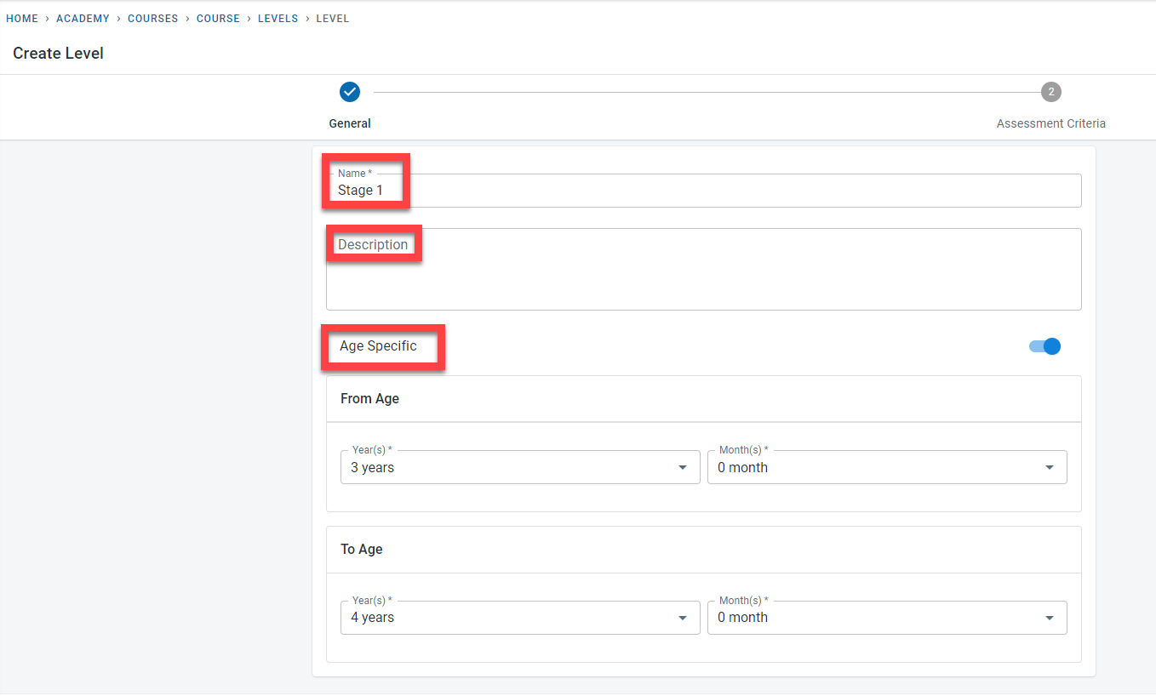Go to the Assessment Criteria step label
Image resolution: width=1156 pixels, height=696 pixels.
(1051, 123)
